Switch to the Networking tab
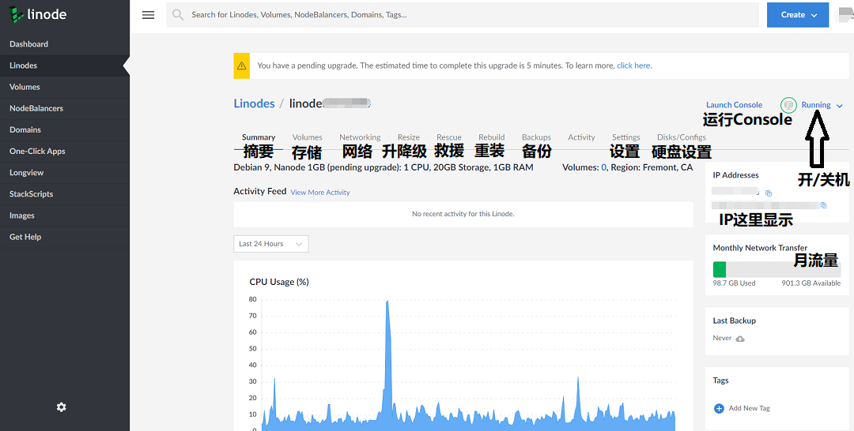The image size is (854, 431). pos(360,137)
